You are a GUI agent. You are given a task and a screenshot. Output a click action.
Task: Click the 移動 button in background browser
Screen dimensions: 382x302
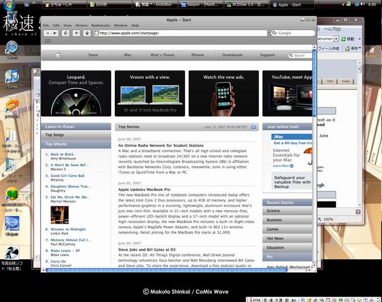click(348, 39)
